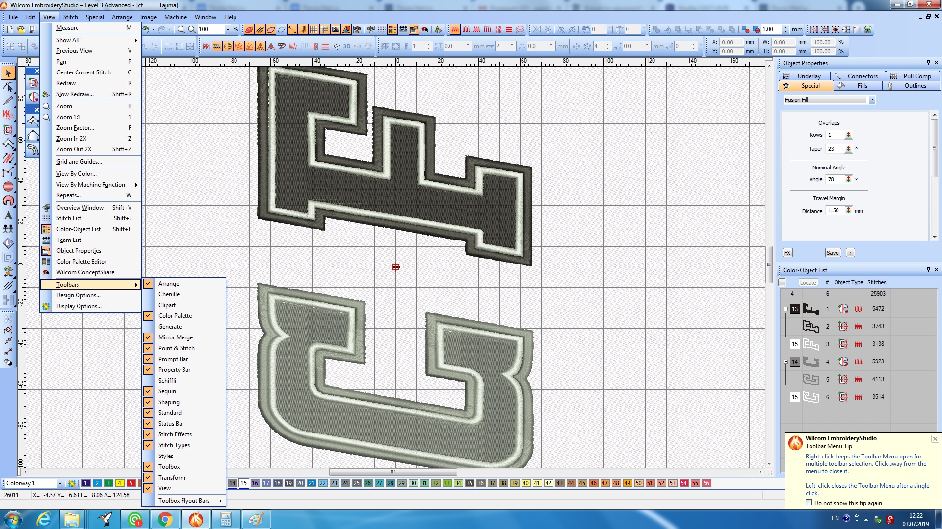This screenshot has height=529, width=942.
Task: Enable the Chenille toolbar entry
Action: click(169, 294)
